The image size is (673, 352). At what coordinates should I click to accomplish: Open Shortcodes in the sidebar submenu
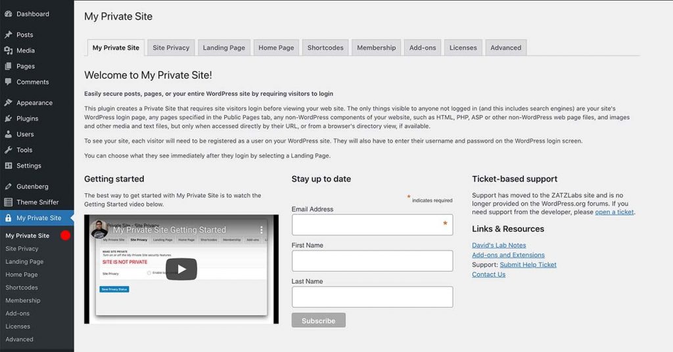coord(22,287)
